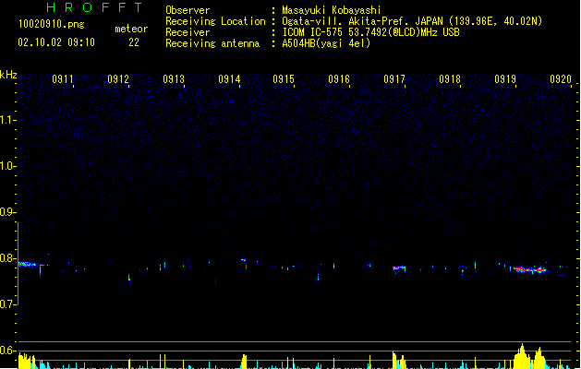This screenshot has height=369, width=581.
Task: Click the 0917 time marker
Action: (x=394, y=79)
